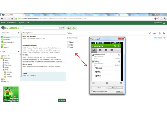Open note in new window icon
This screenshot has height=115, width=167.
(165, 37)
